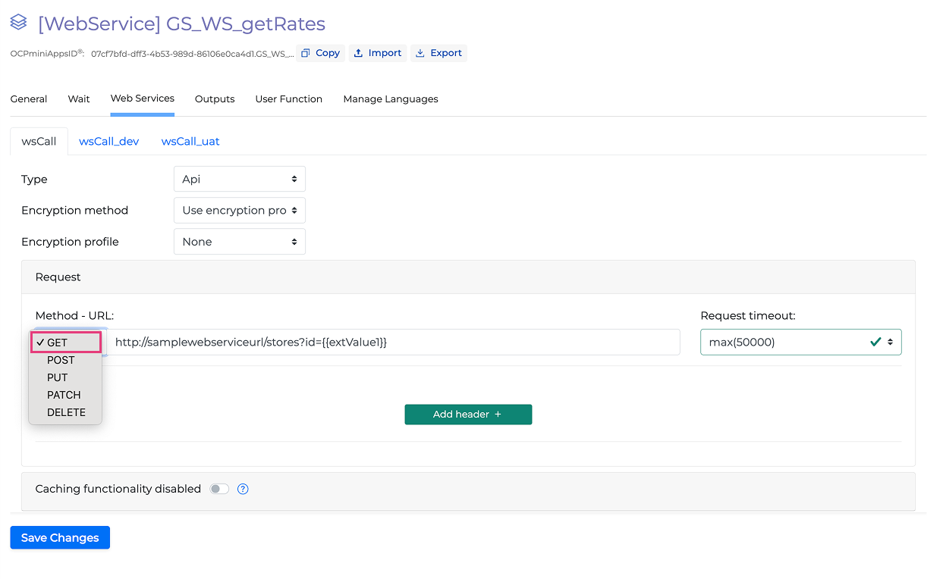The height and width of the screenshot is (579, 943).
Task: Copy the OCPminiApps ID
Action: coord(320,53)
